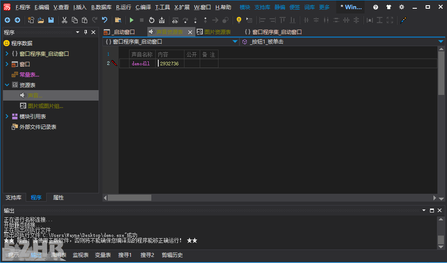Screen dimensions: 447x263
Task: Click the output panel vertical scrollbar thumb
Action: 441,240
